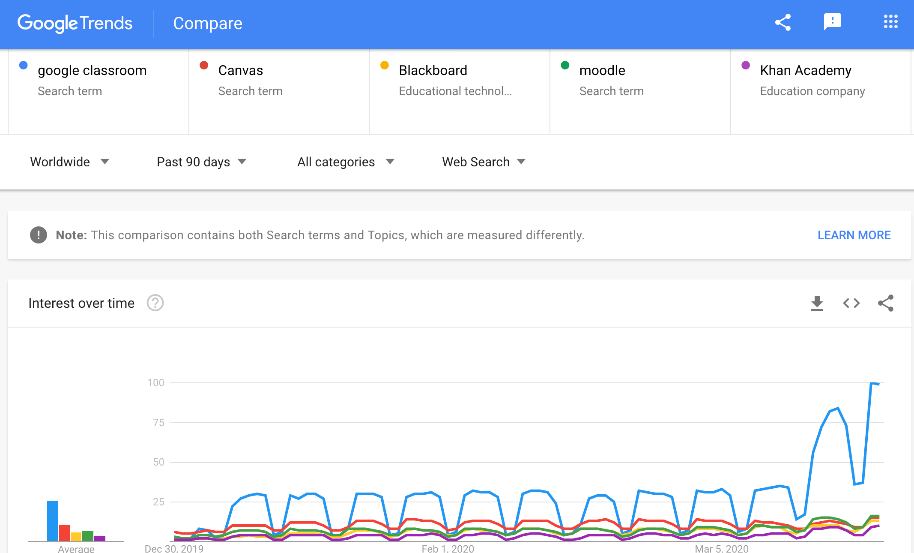914x553 pixels.
Task: Open the help icon beside Interest over time
Action: [155, 303]
